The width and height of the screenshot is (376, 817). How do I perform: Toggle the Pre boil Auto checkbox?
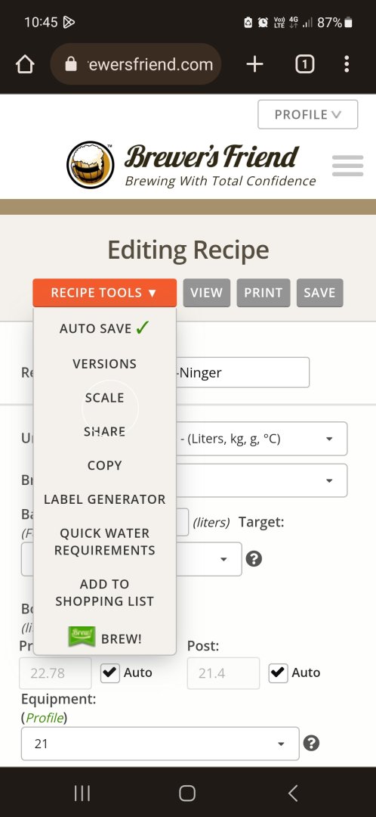109,673
